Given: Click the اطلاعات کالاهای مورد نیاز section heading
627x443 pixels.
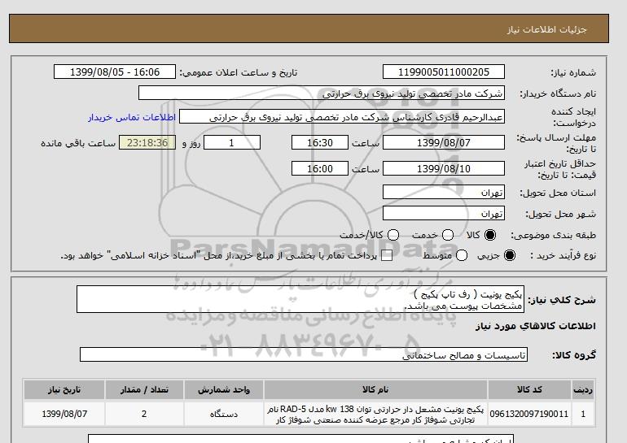Looking at the screenshot, I should click(536, 326).
